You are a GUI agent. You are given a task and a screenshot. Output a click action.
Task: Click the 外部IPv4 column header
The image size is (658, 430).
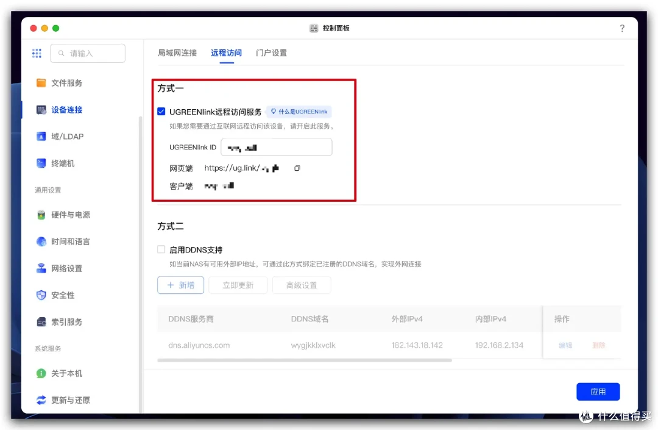point(407,319)
